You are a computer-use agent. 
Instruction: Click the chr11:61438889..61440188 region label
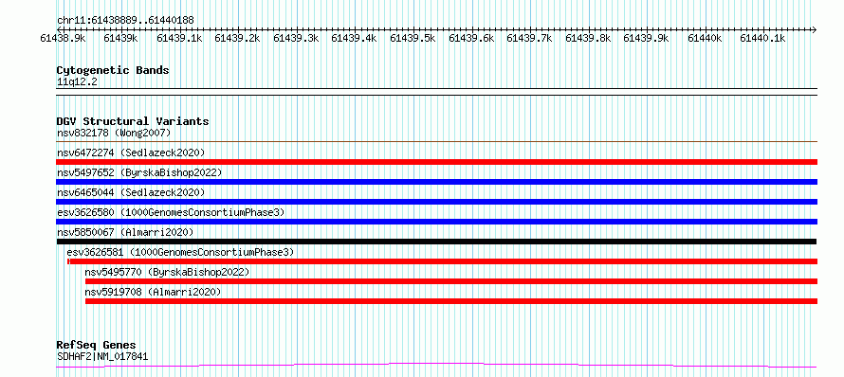[x=125, y=20]
